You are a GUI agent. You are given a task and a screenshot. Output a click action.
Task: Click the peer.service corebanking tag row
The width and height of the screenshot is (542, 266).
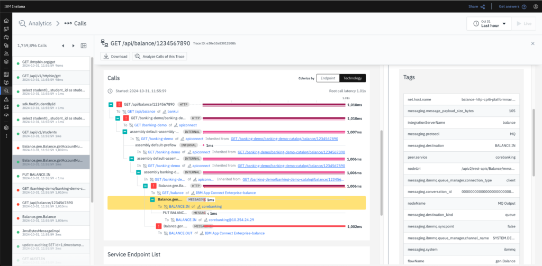462,157
